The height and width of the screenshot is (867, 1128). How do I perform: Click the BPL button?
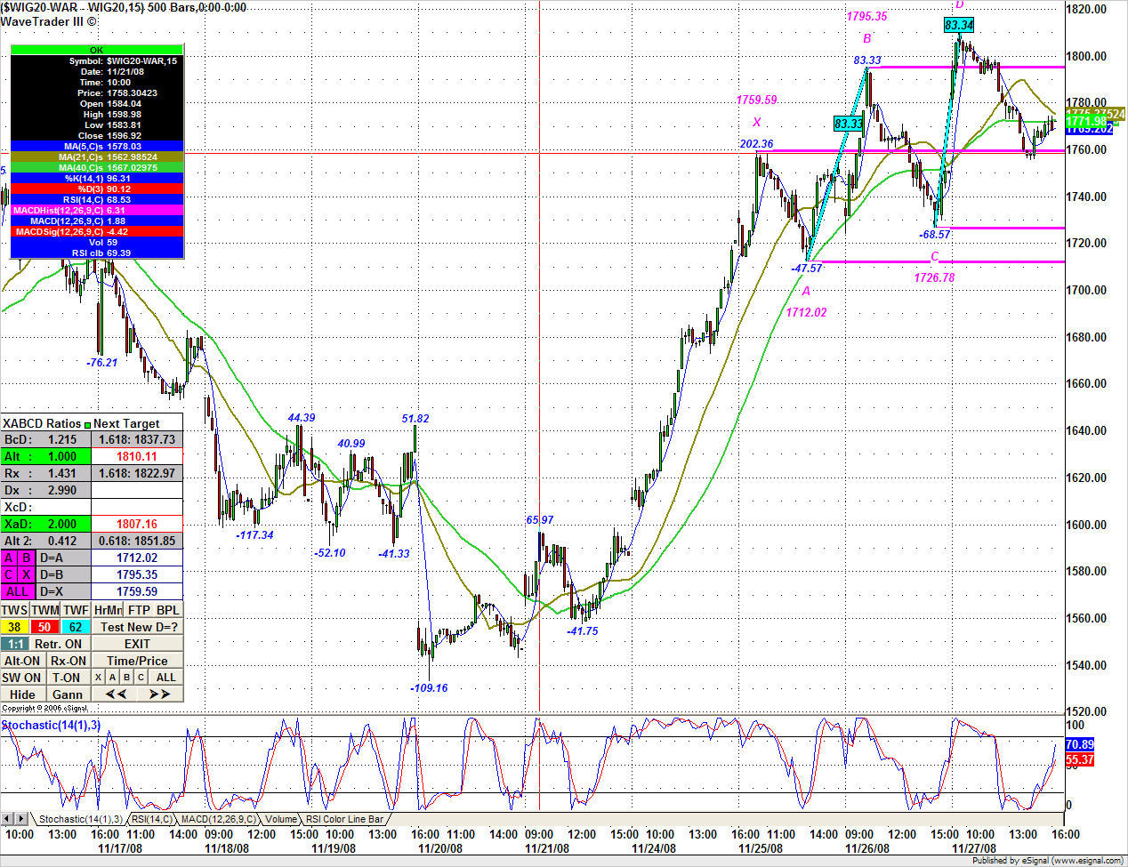click(x=168, y=610)
